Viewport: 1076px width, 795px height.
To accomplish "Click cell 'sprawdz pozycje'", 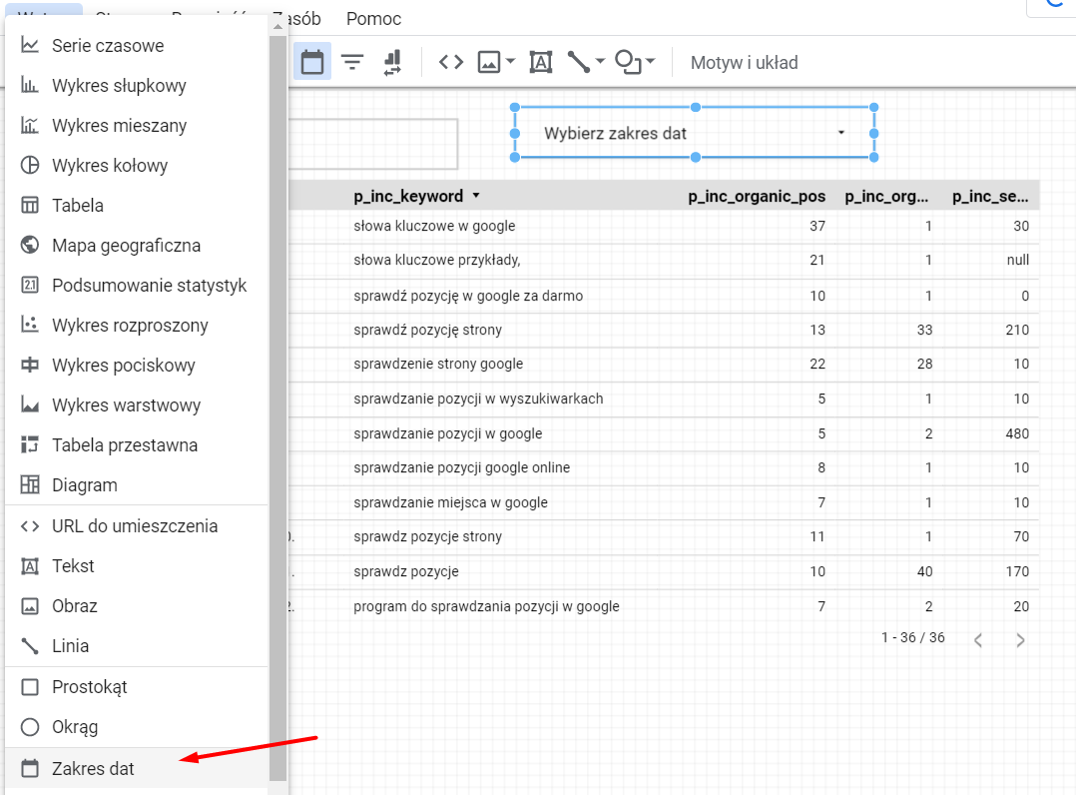I will pos(405,572).
